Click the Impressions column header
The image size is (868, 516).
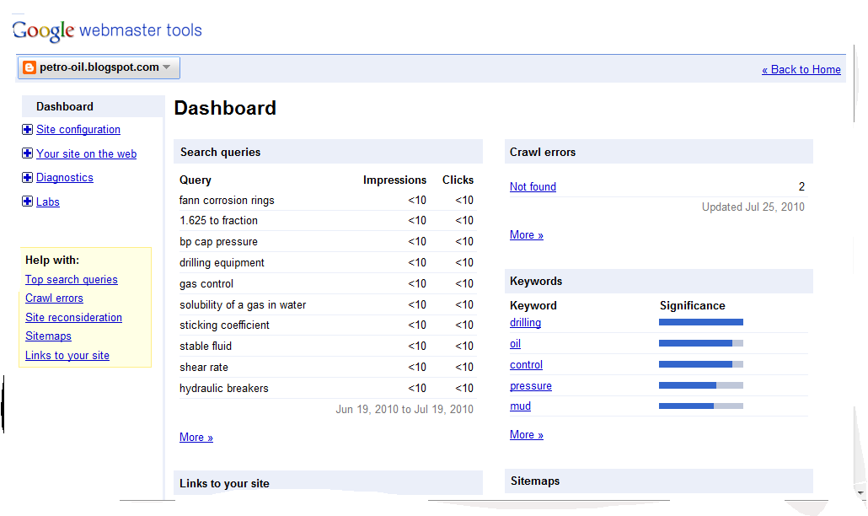394,180
